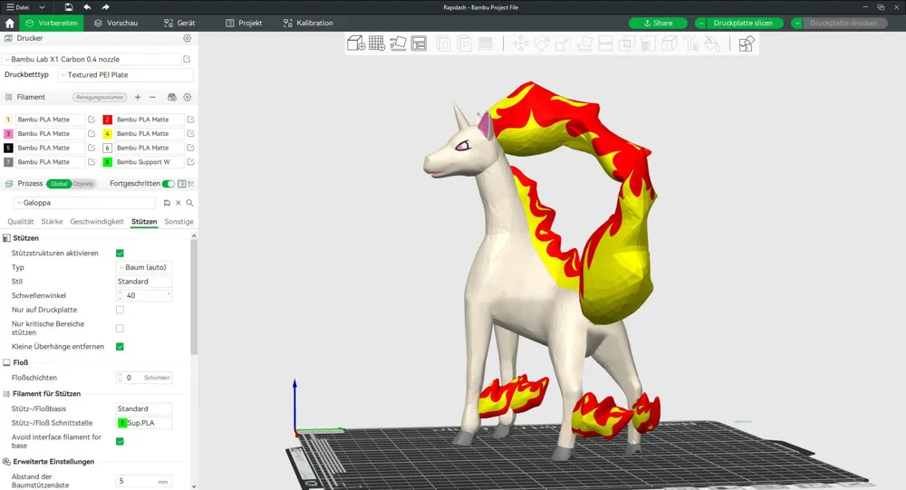Select the Text shape tool icon
906x490 pixels.
click(x=690, y=43)
